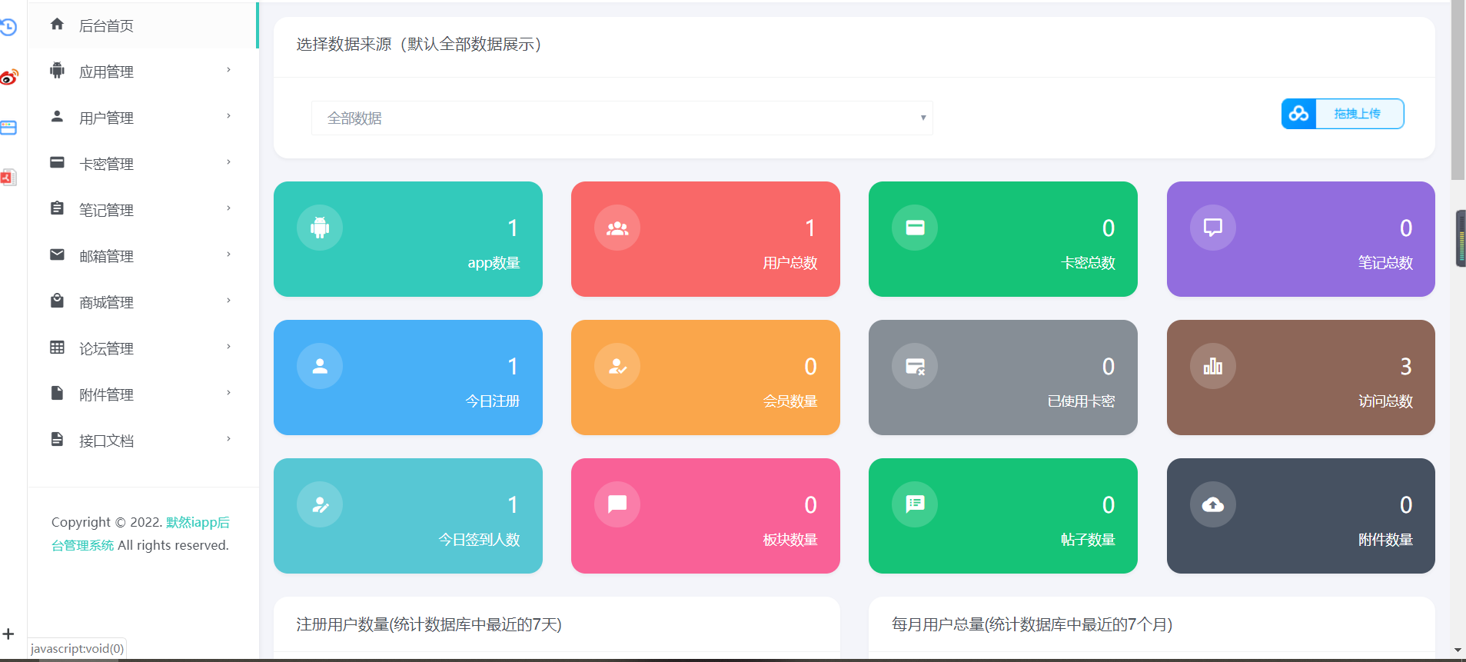Click the person icon on 今日注册 card
The height and width of the screenshot is (662, 1466).
[x=320, y=366]
